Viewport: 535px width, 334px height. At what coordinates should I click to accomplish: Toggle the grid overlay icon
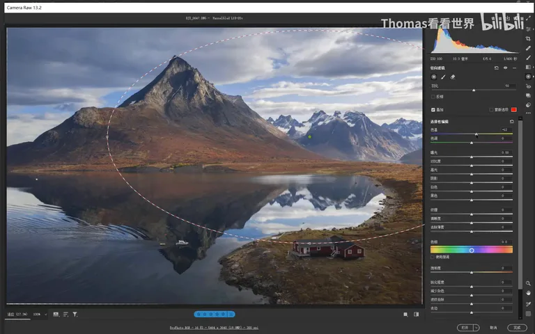(x=529, y=314)
